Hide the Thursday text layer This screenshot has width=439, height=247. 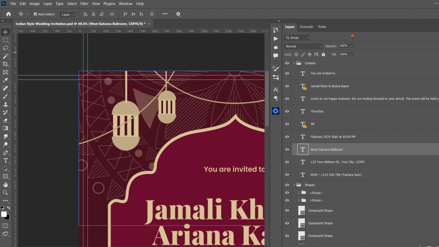[x=287, y=111]
